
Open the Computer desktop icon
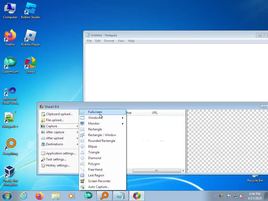point(10,11)
